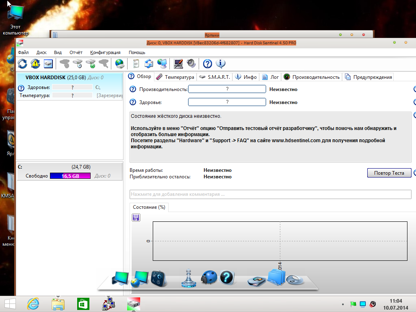
Task: Click the blue-framed hard disk toolbar icon
Action: [x=48, y=64]
